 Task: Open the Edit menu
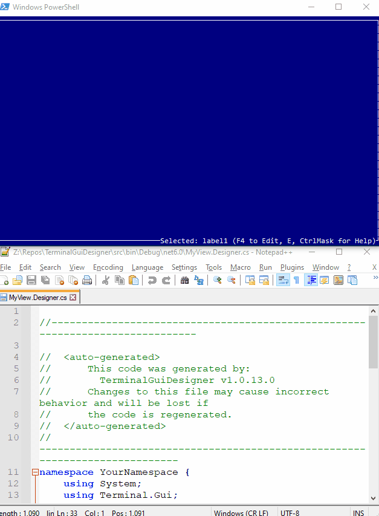25,267
